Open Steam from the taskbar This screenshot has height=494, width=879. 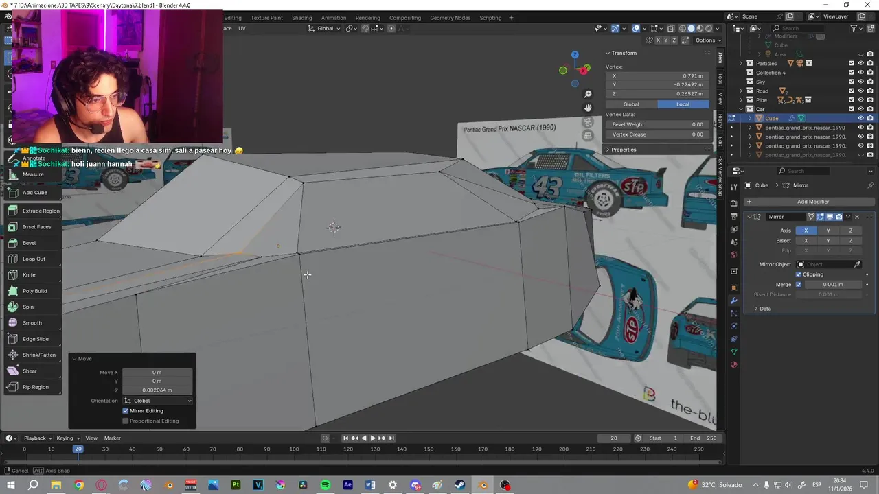coord(459,485)
